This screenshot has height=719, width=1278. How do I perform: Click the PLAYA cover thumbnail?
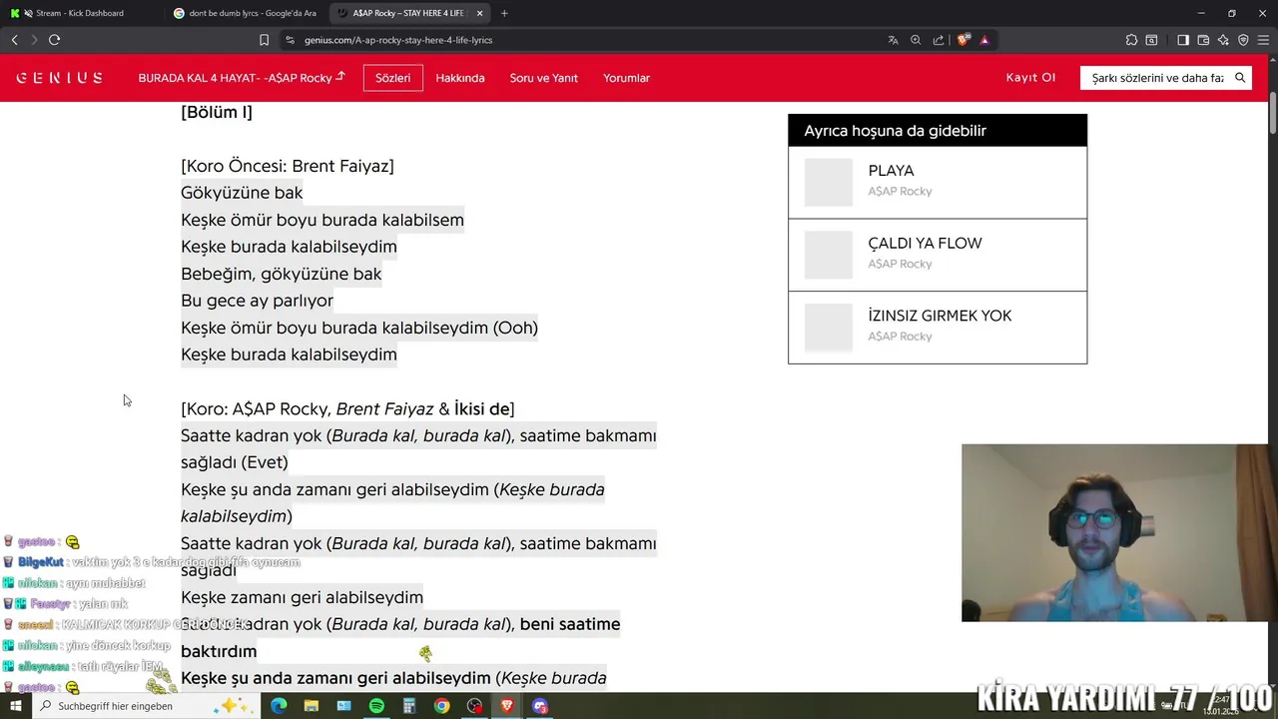[829, 183]
